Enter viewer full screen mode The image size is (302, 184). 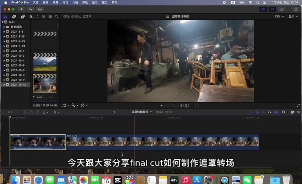point(298,106)
